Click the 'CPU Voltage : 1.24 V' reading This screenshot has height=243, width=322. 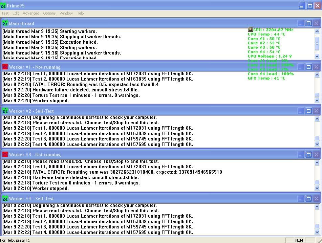[x=270, y=56]
